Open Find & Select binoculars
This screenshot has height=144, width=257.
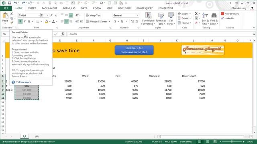pyautogui.click(x=214, y=19)
